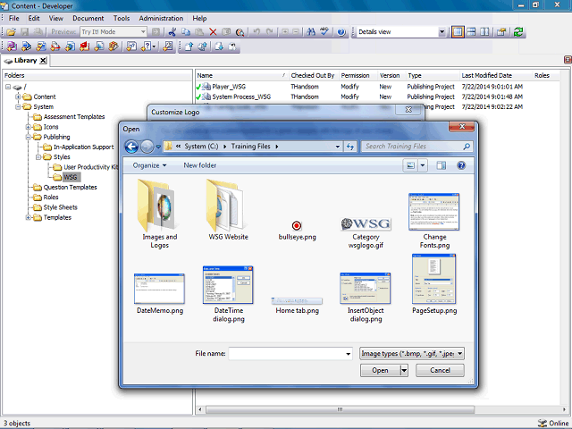Image resolution: width=572 pixels, height=429 pixels.
Task: Click the Check Out down-arrow document icon
Action: click(219, 46)
